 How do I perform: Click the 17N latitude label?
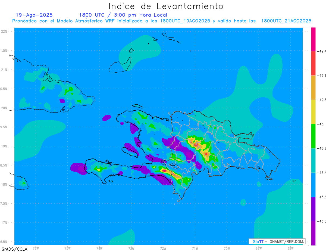click(5, 223)
